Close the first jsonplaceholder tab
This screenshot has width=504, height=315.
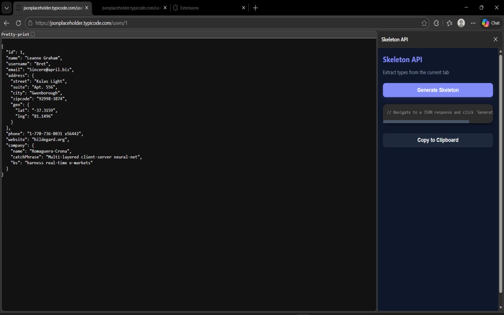[x=87, y=8]
